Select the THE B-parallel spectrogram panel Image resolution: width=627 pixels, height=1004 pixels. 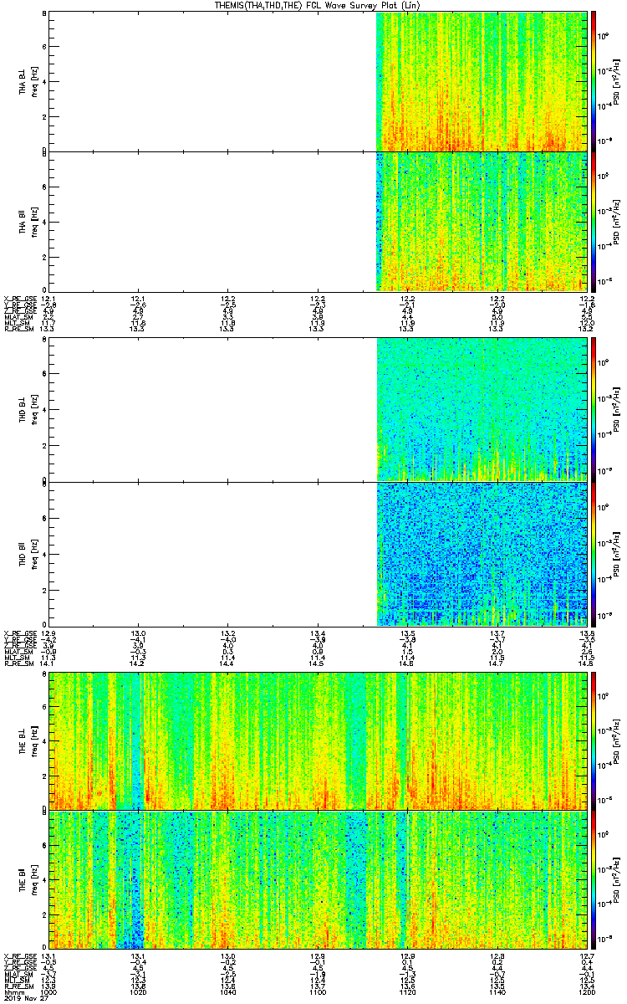click(318, 878)
